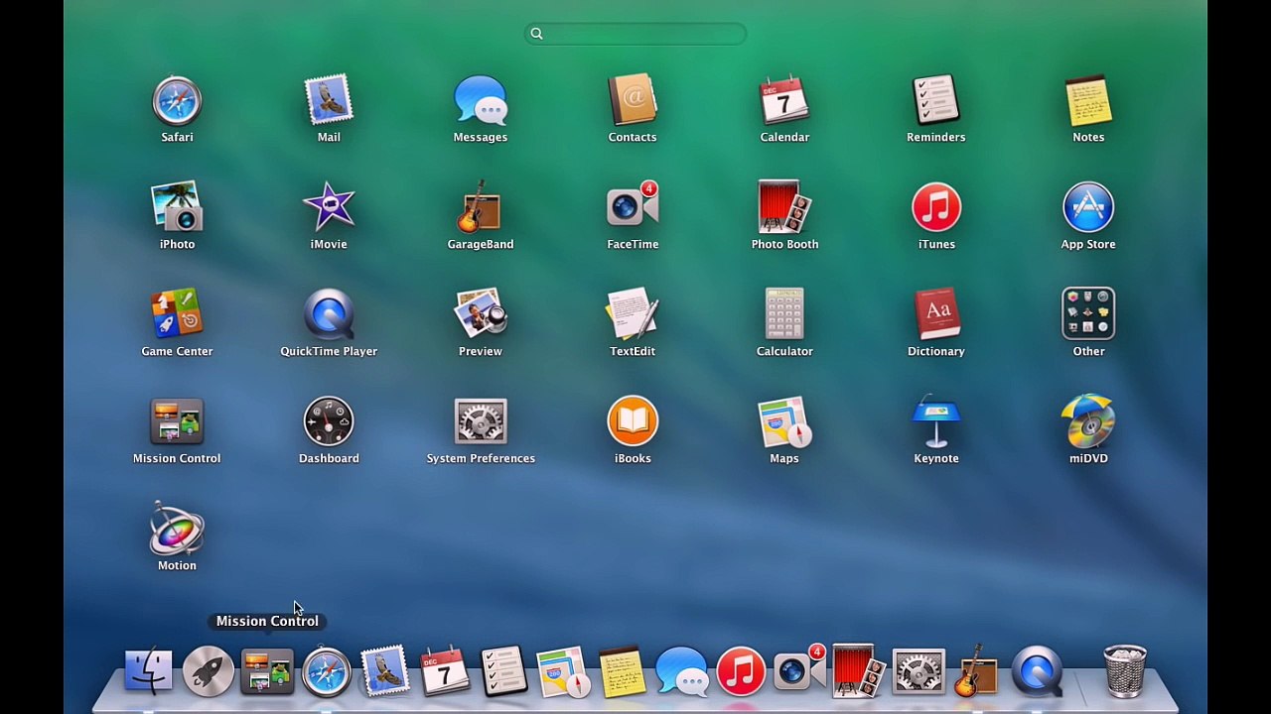Click the Launchpad rocket in Dock
1271x714 pixels.
pos(208,671)
